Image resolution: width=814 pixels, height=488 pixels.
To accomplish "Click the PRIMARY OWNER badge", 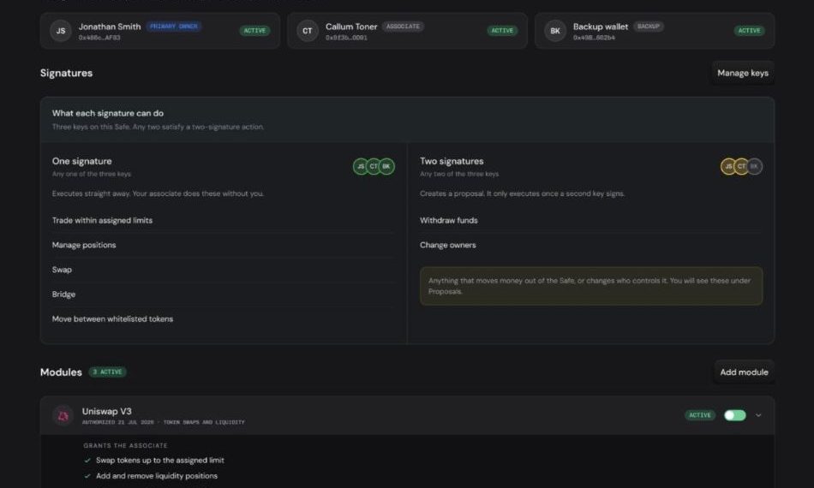I will 173,27.
